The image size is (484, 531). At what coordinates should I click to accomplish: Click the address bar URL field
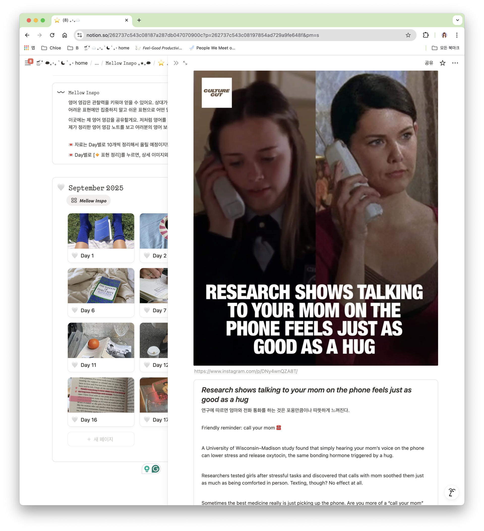tap(202, 35)
